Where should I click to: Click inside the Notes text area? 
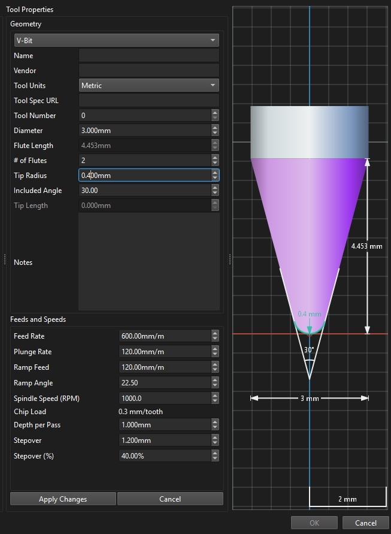pyautogui.click(x=148, y=262)
